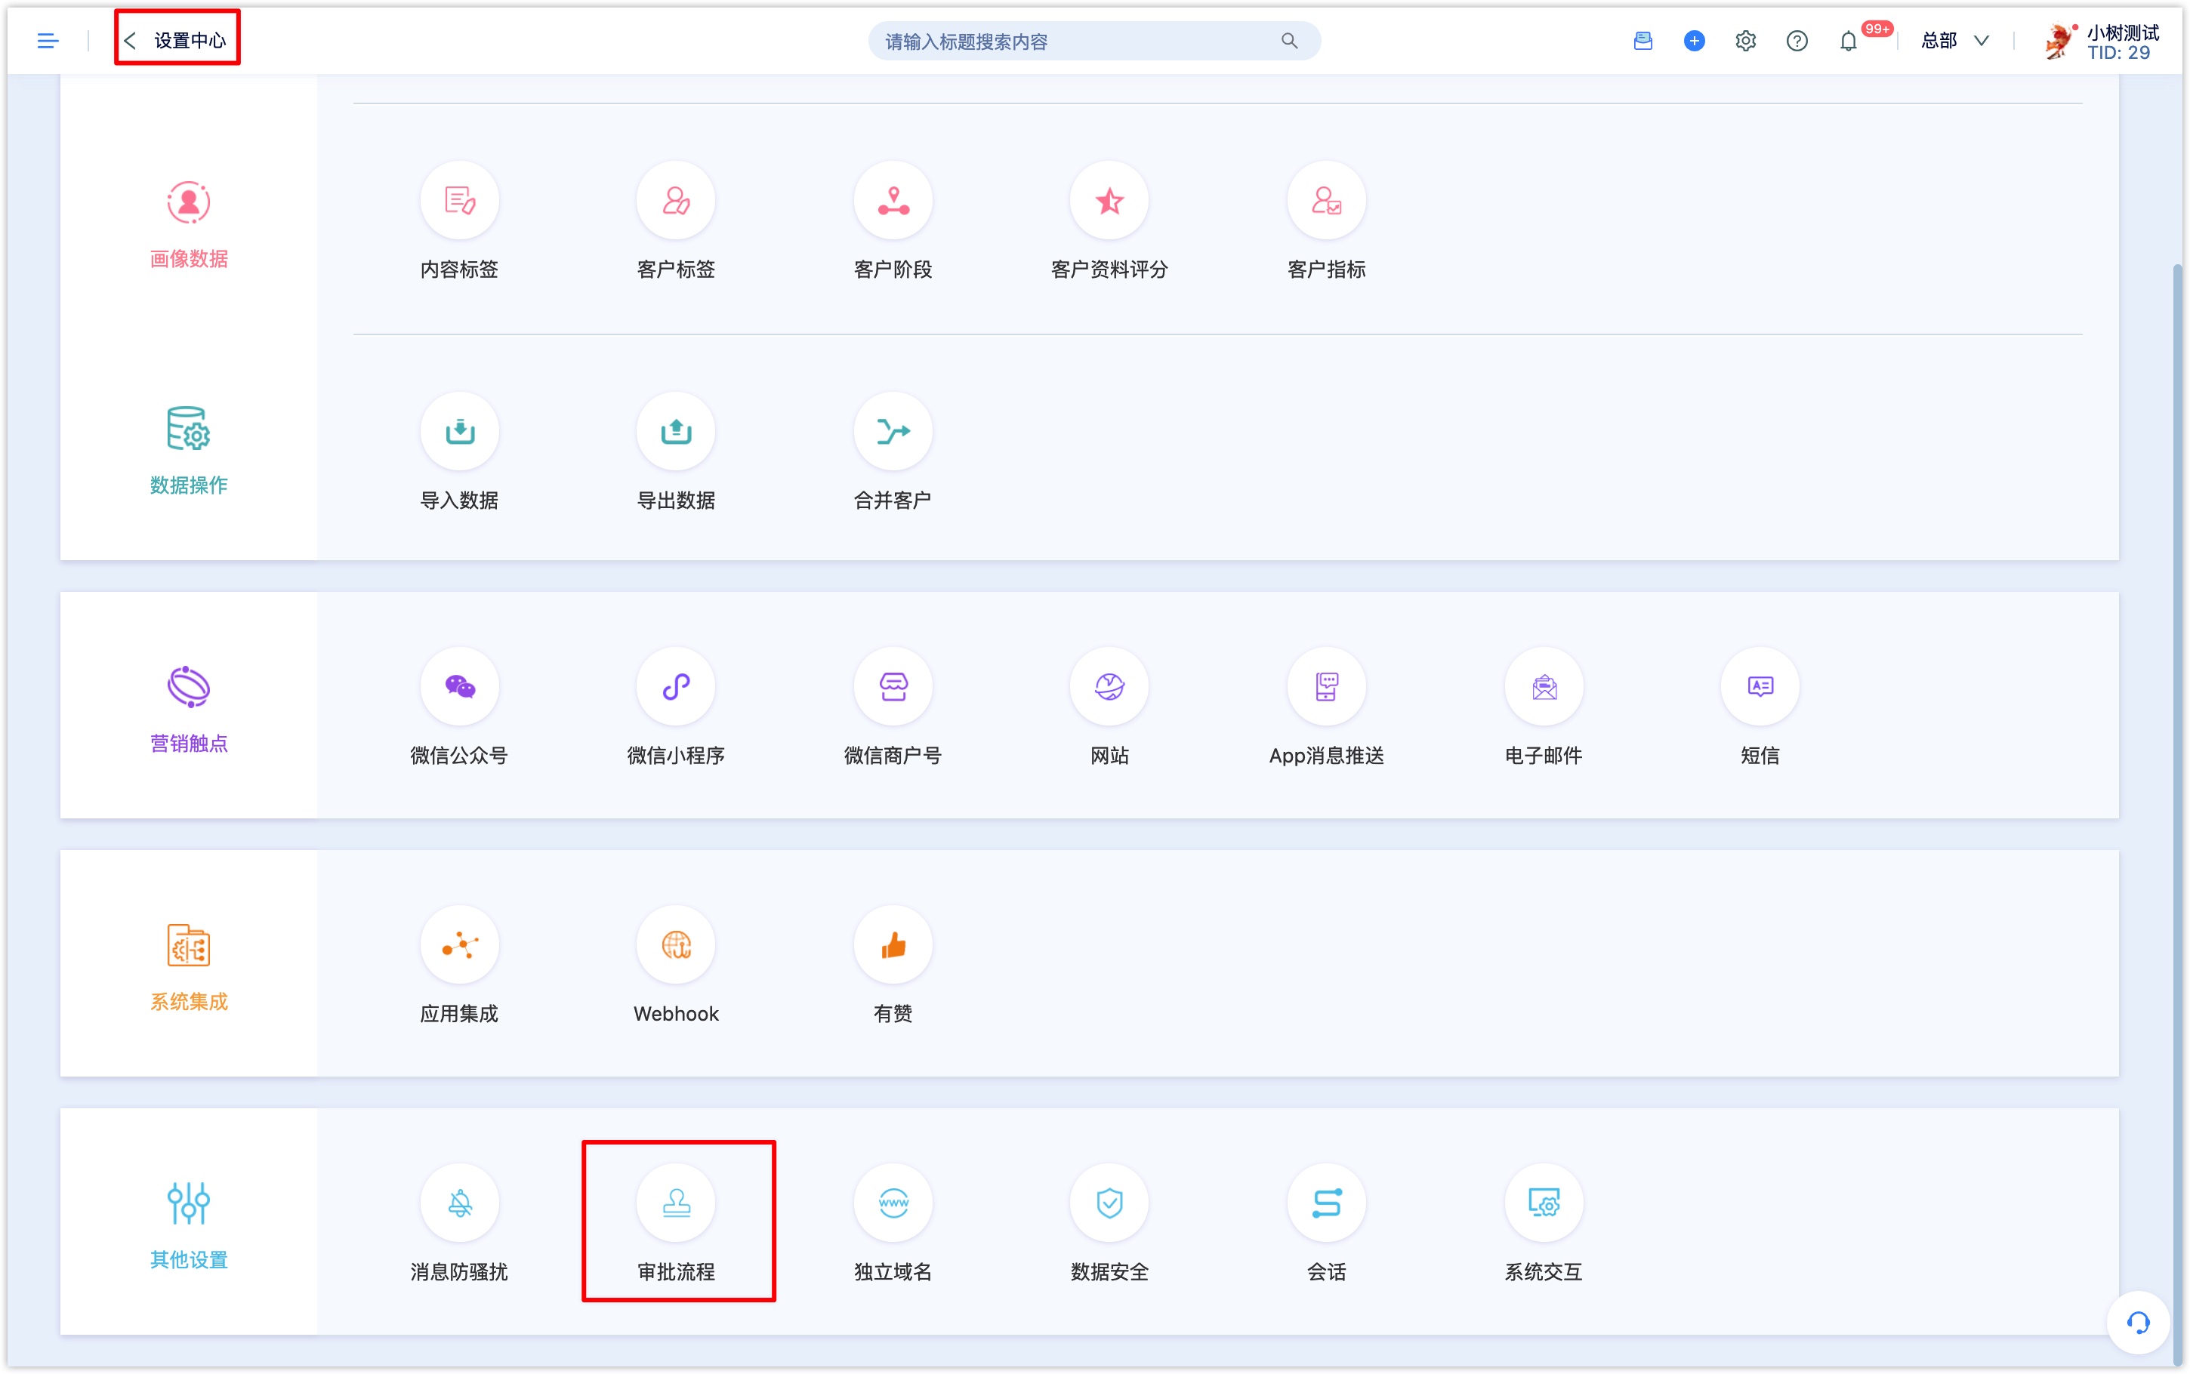2190x1374 pixels.
Task: Open 网站 touchpoint settings
Action: (1109, 707)
